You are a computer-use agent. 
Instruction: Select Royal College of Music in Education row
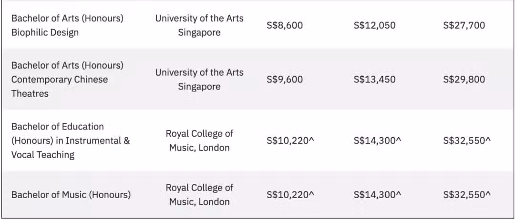(199, 140)
